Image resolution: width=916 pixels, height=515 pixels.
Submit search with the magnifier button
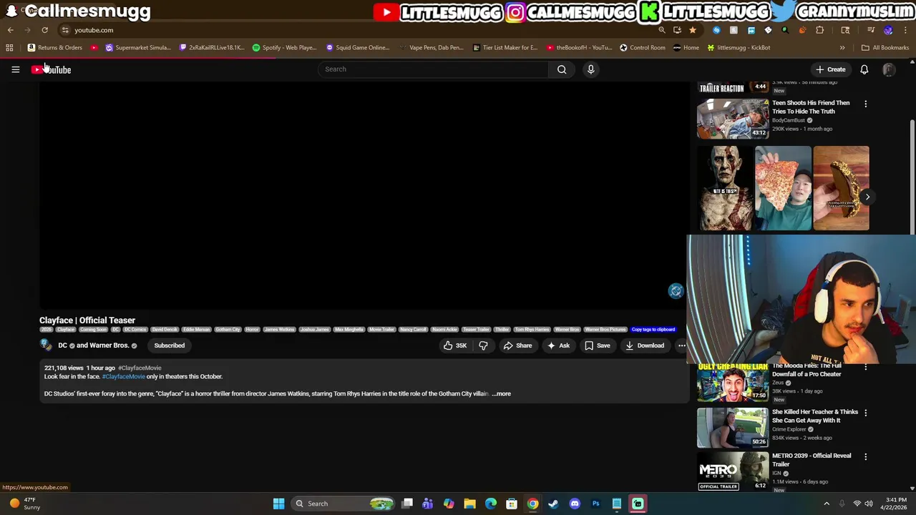pyautogui.click(x=562, y=69)
